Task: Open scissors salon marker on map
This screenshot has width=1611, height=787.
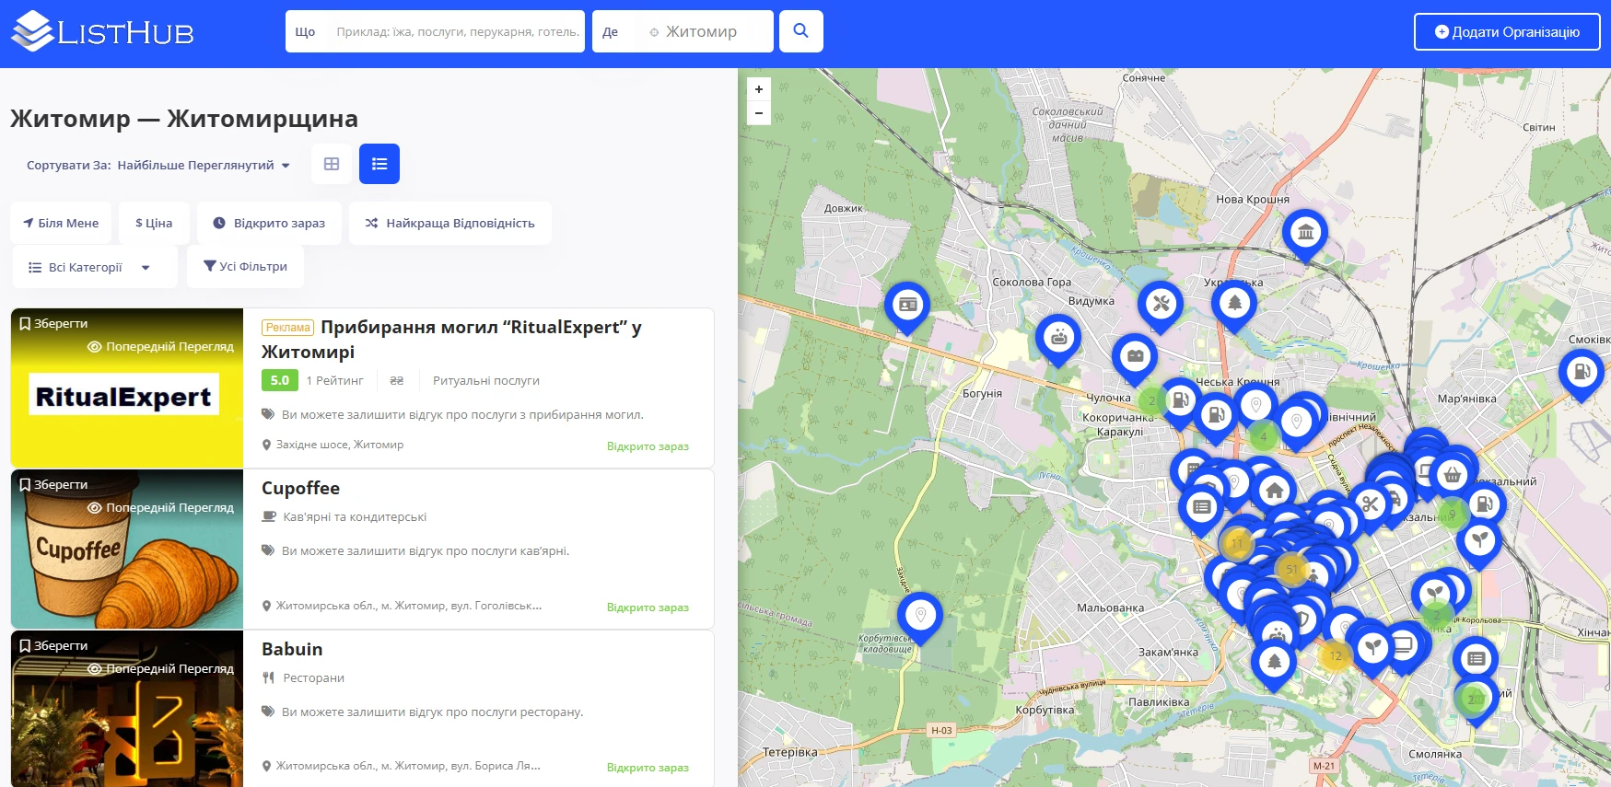Action: 1370,503
